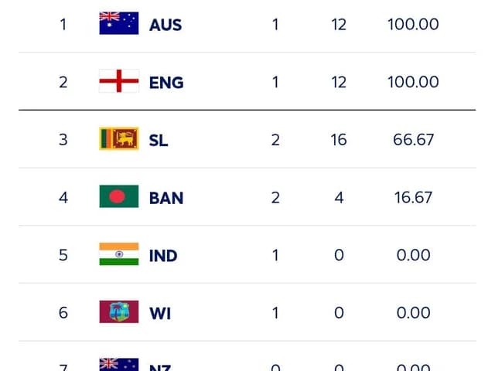Click the India flag icon
Screen dimensions: 495x371
[119, 255]
